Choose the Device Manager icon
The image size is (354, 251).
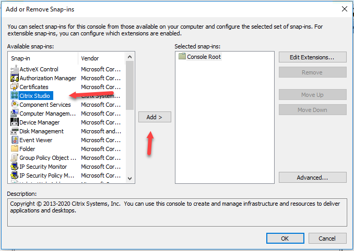point(15,122)
